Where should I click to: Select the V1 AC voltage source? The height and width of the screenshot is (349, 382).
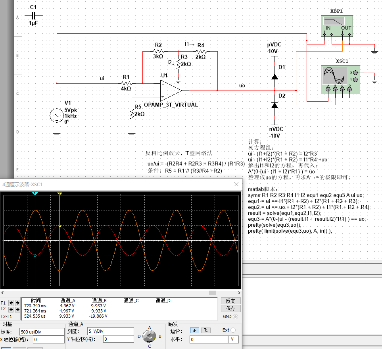pyautogui.click(x=56, y=116)
